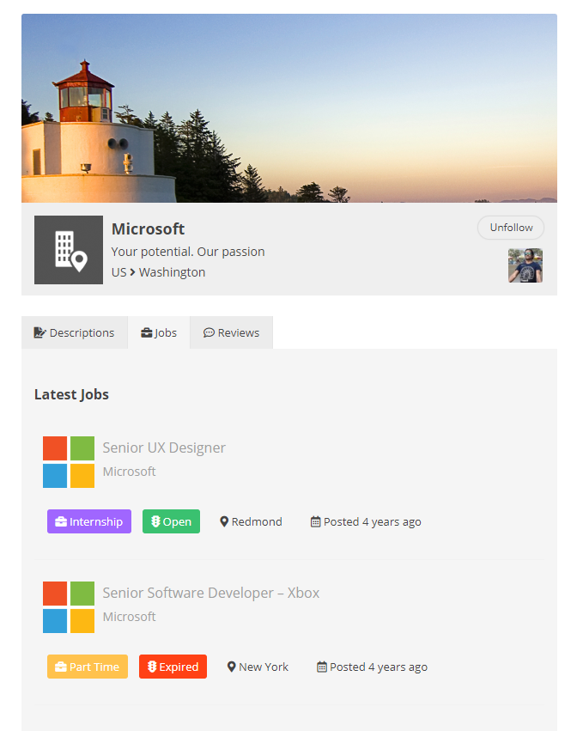Click the Part Time job type badge

point(88,667)
